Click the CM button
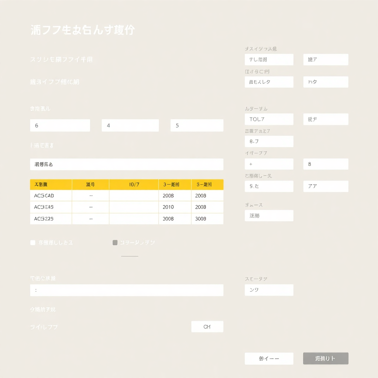Viewport: 378px width, 378px height. 207,326
